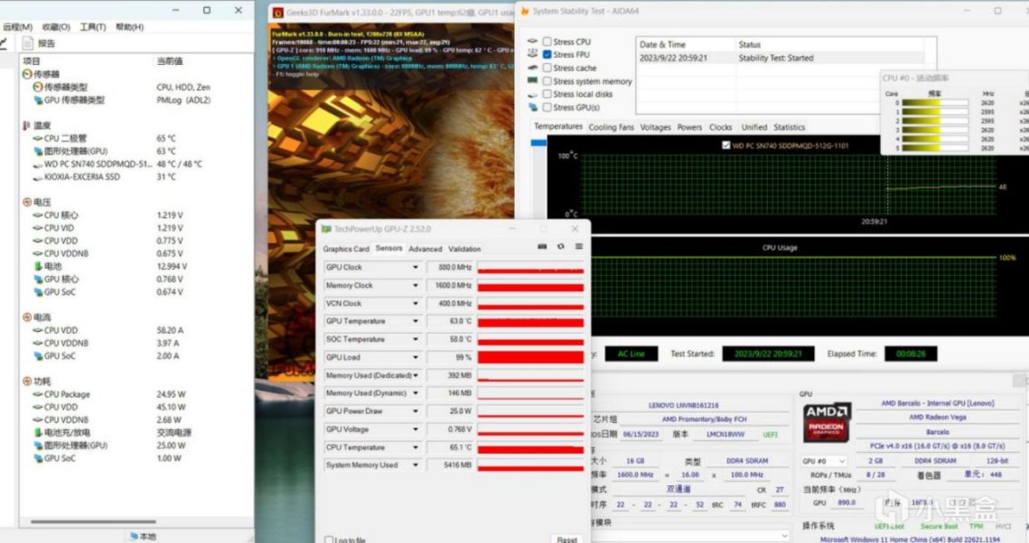Check the Log to file box in GPU-Z
This screenshot has height=543, width=1029.
click(329, 539)
